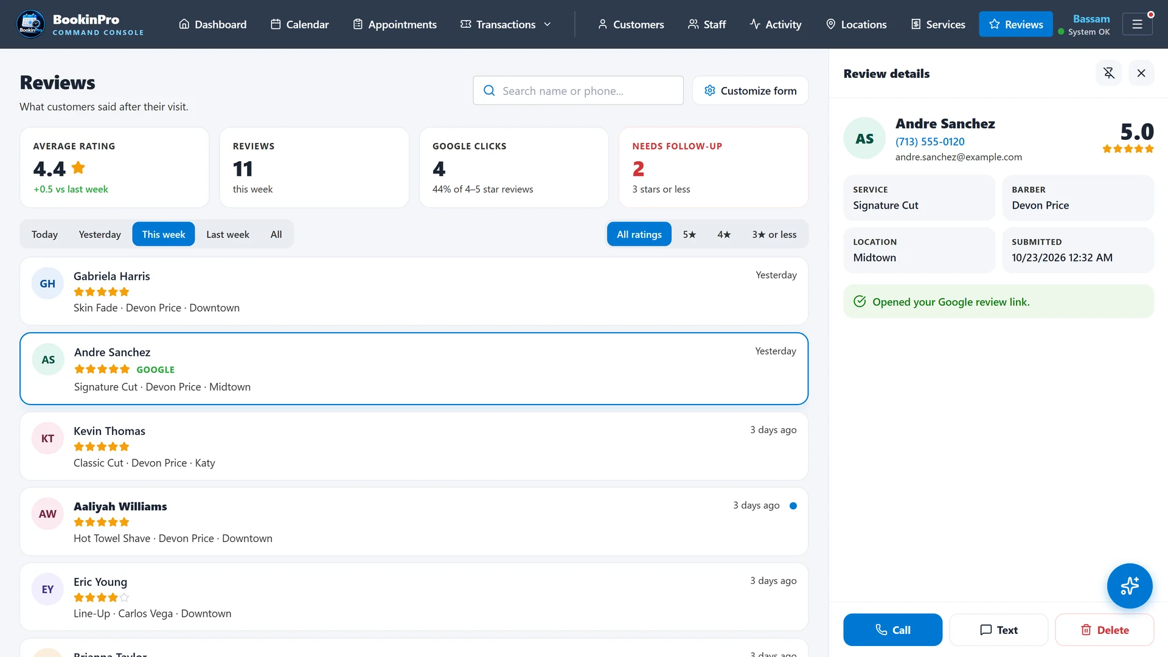Image resolution: width=1168 pixels, height=657 pixels.
Task: Show 3★ or less reviews
Action: [774, 234]
